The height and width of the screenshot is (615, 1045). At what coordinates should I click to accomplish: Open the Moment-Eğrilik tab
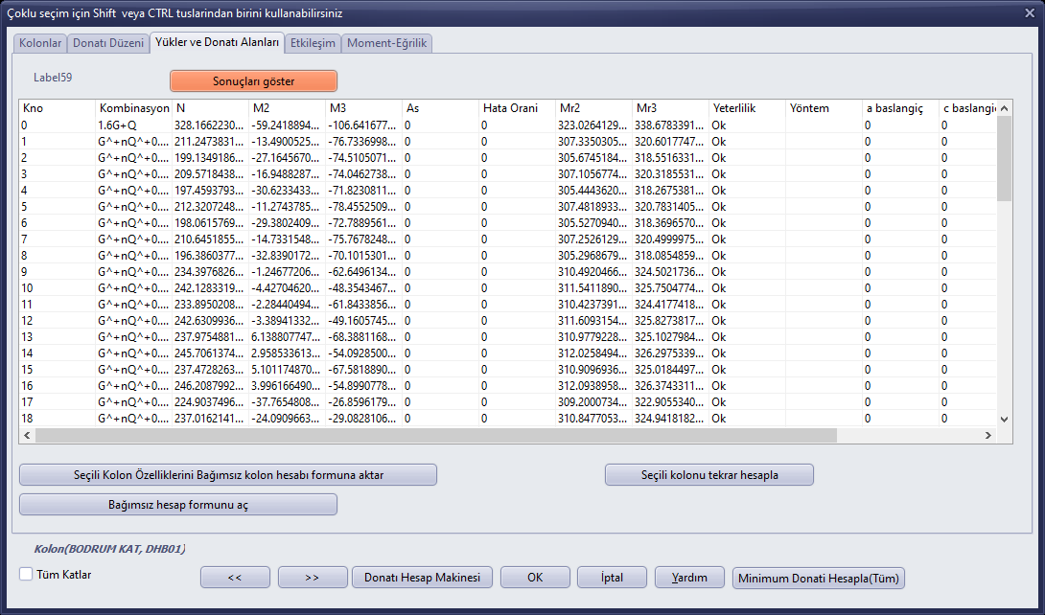[x=387, y=43]
